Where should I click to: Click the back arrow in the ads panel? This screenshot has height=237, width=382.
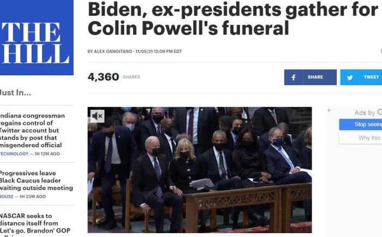tap(330, 110)
